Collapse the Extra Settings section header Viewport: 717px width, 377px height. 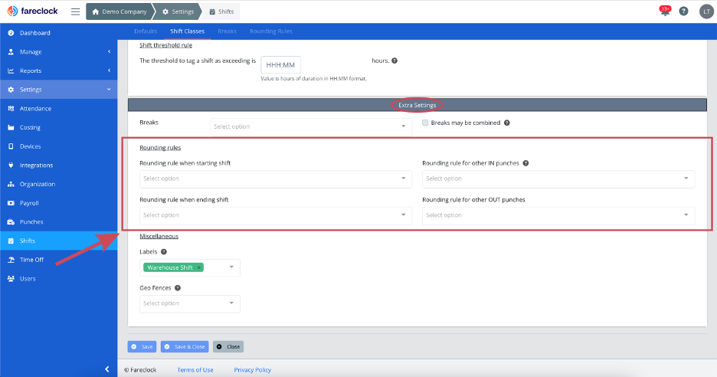[x=417, y=105]
